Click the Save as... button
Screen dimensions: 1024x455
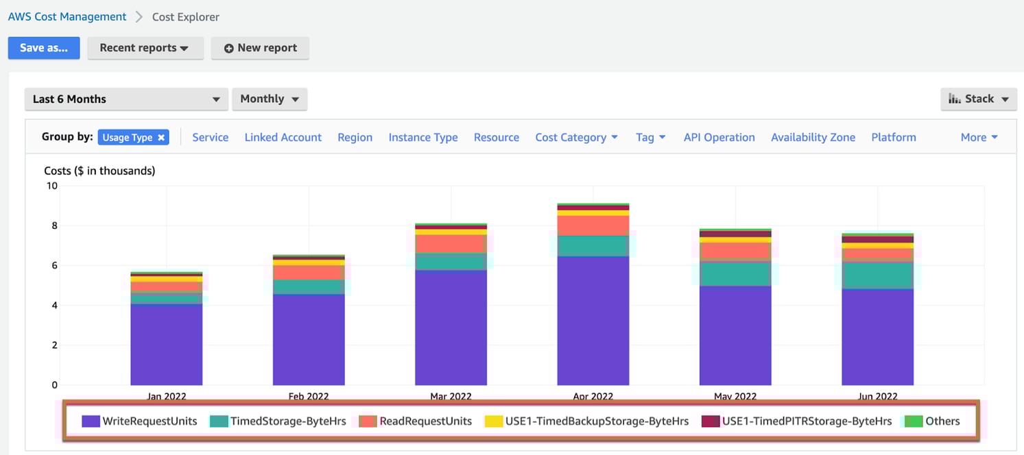(x=43, y=48)
